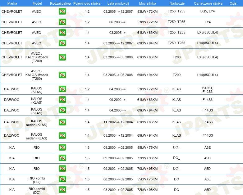This screenshot has width=243, height=195.
Task: Click fuel icon in Aveo LQ5, LY4 row
Action: coord(62,11)
